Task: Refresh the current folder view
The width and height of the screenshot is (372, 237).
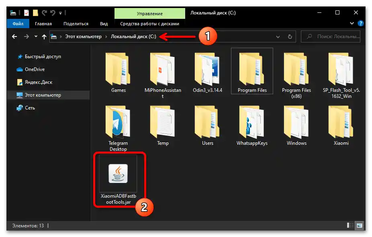Action: [x=290, y=37]
